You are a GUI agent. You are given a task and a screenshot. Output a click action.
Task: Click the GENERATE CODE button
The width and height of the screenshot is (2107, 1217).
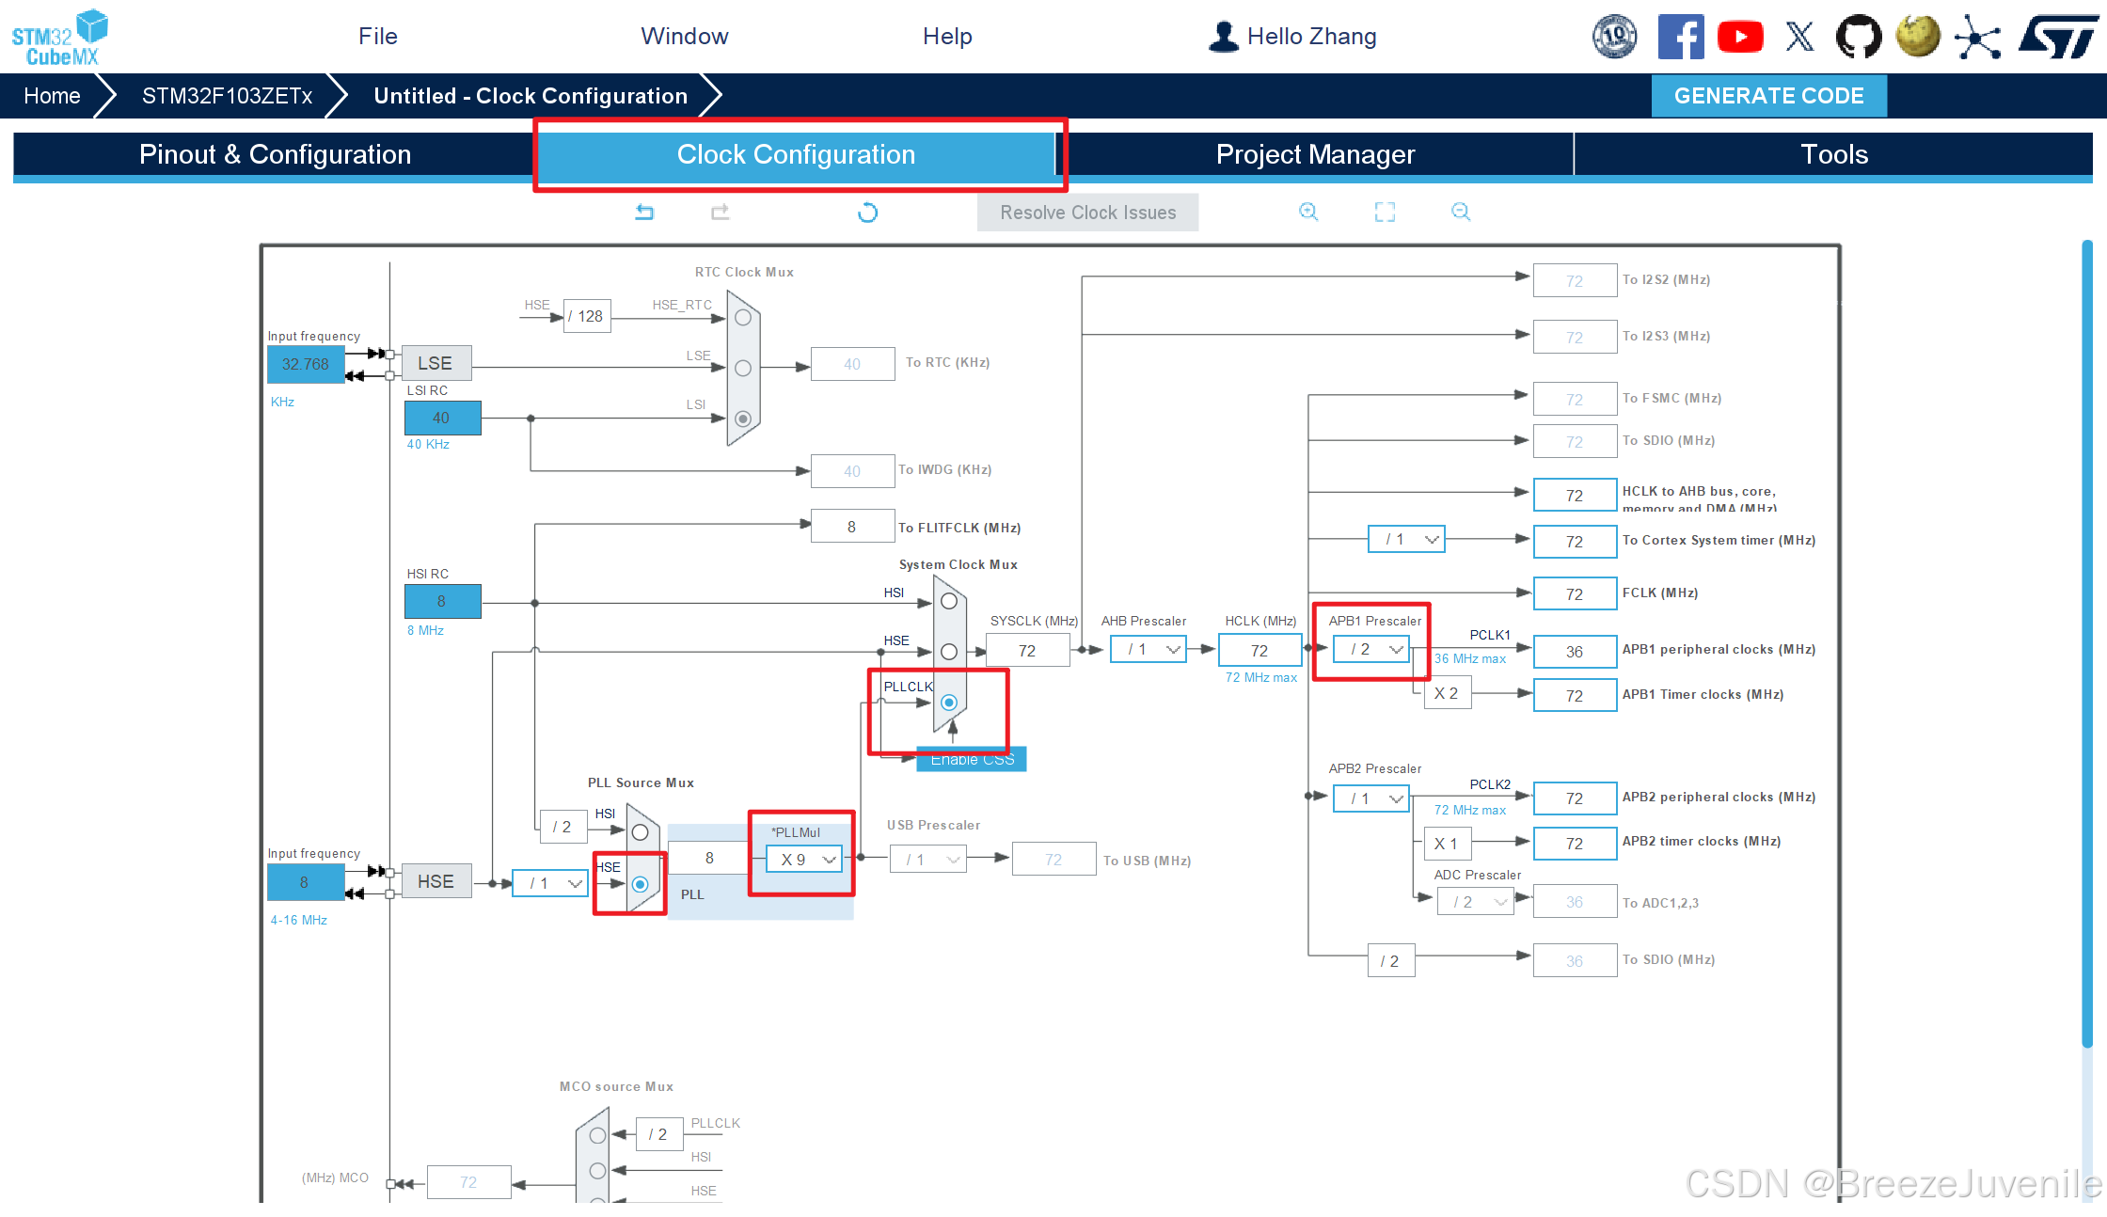point(1768,96)
